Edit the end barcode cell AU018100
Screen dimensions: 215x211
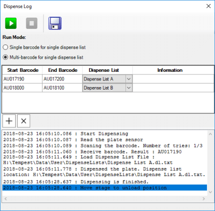62,88
